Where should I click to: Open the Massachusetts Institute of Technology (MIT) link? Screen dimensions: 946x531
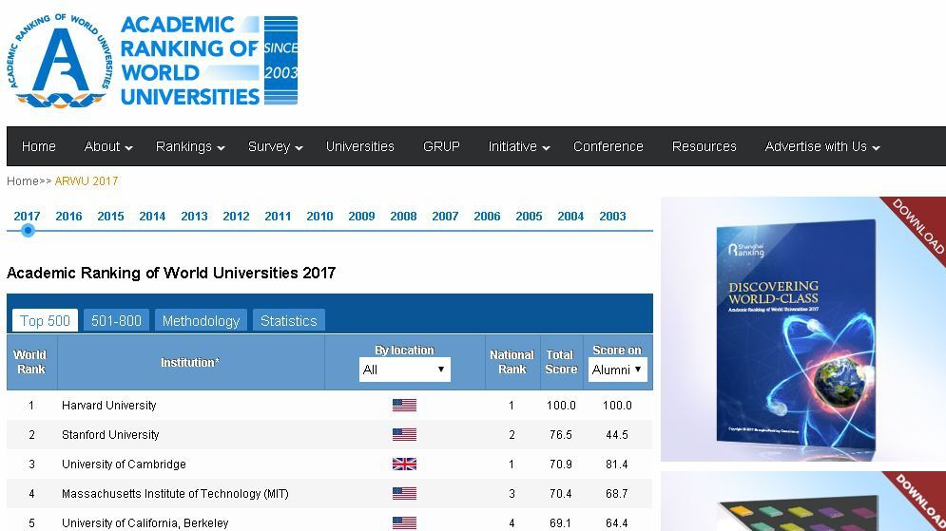point(175,494)
